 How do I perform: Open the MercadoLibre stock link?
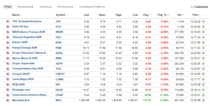tap(20, 100)
